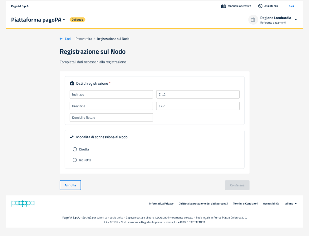
Task: Click the Assistenza question mark icon
Action: (260, 6)
